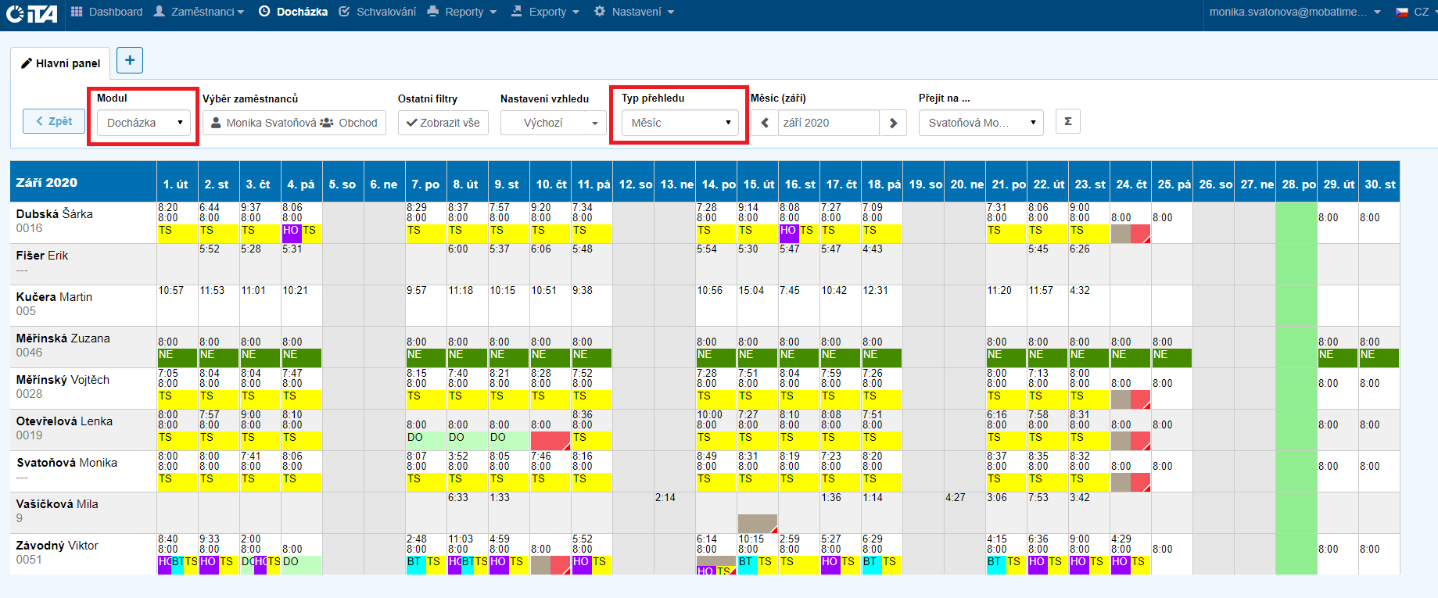Image resolution: width=1438 pixels, height=598 pixels.
Task: Go to next month arrow
Action: pyautogui.click(x=893, y=123)
